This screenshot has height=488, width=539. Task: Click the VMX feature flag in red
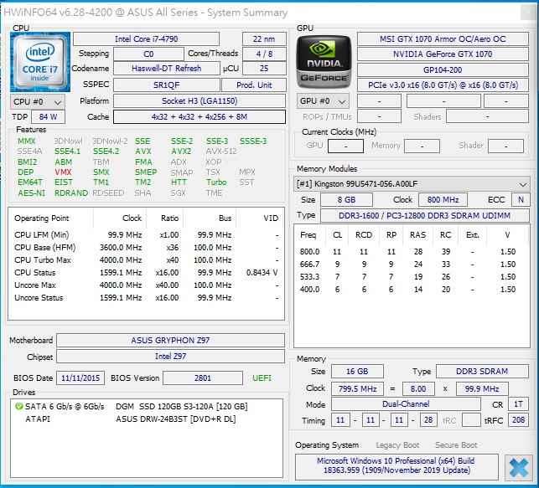click(63, 172)
